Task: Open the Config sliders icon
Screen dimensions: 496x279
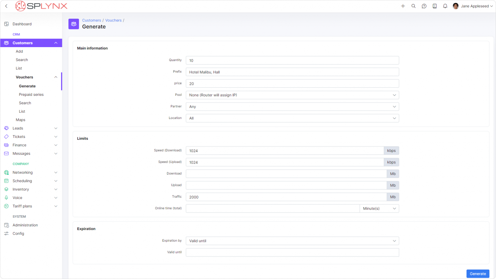Action: 6,233
